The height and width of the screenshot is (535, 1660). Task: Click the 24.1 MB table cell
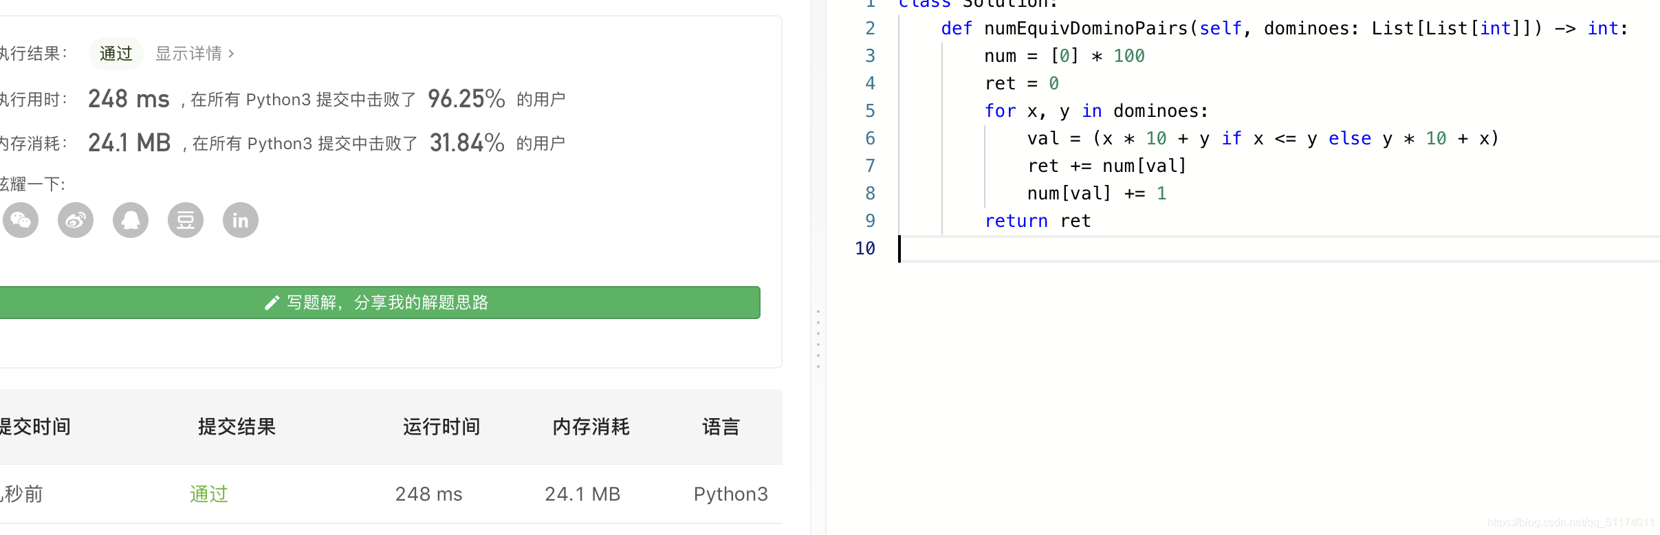[582, 494]
